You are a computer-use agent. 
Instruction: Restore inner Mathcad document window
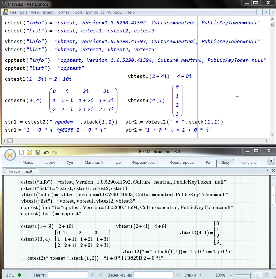(x=266, y=12)
